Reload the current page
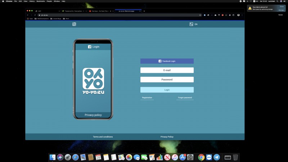This screenshot has height=162, width=288. pyautogui.click(x=35, y=15)
